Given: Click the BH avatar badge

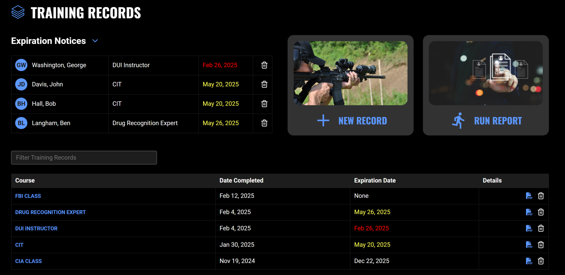Looking at the screenshot, I should pos(21,104).
